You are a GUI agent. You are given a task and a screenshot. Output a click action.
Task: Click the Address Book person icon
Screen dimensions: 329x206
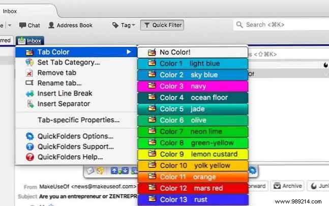[x=51, y=25]
